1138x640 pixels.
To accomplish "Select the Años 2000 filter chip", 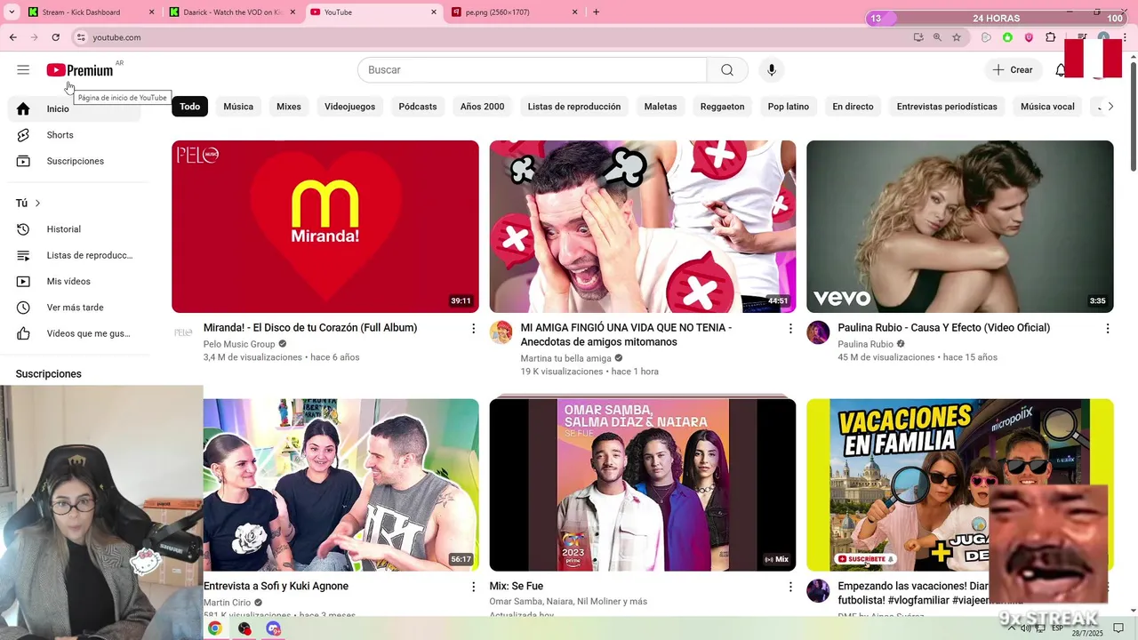I will coord(482,107).
